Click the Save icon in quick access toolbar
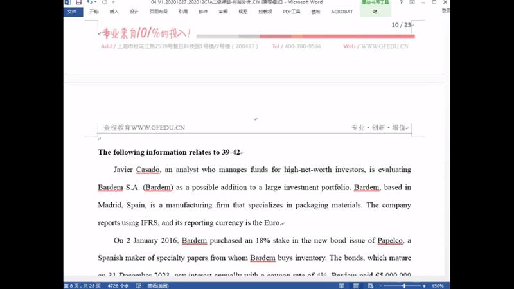 pos(78,3)
